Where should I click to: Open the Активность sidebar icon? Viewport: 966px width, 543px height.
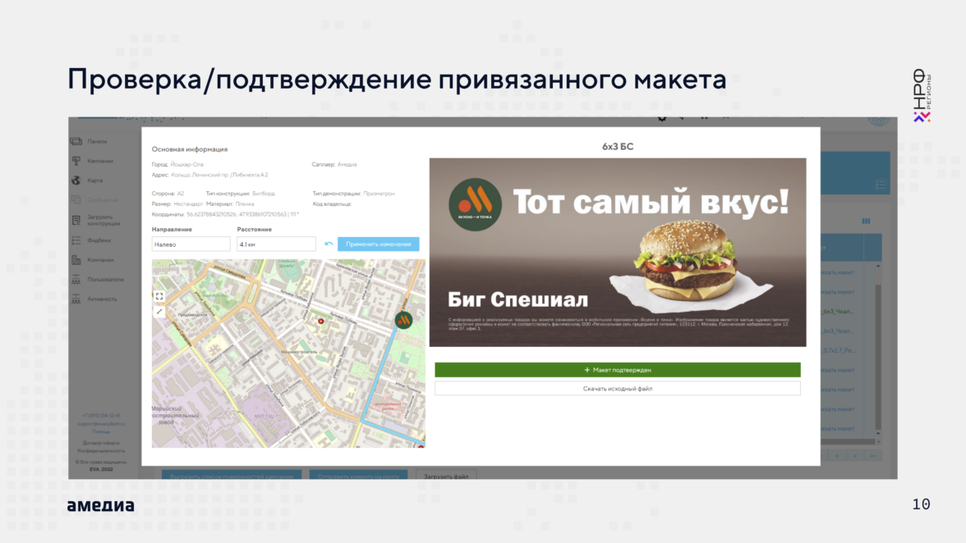(76, 299)
